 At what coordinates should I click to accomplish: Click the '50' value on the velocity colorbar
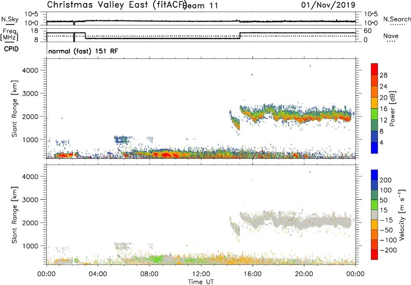(383, 200)
